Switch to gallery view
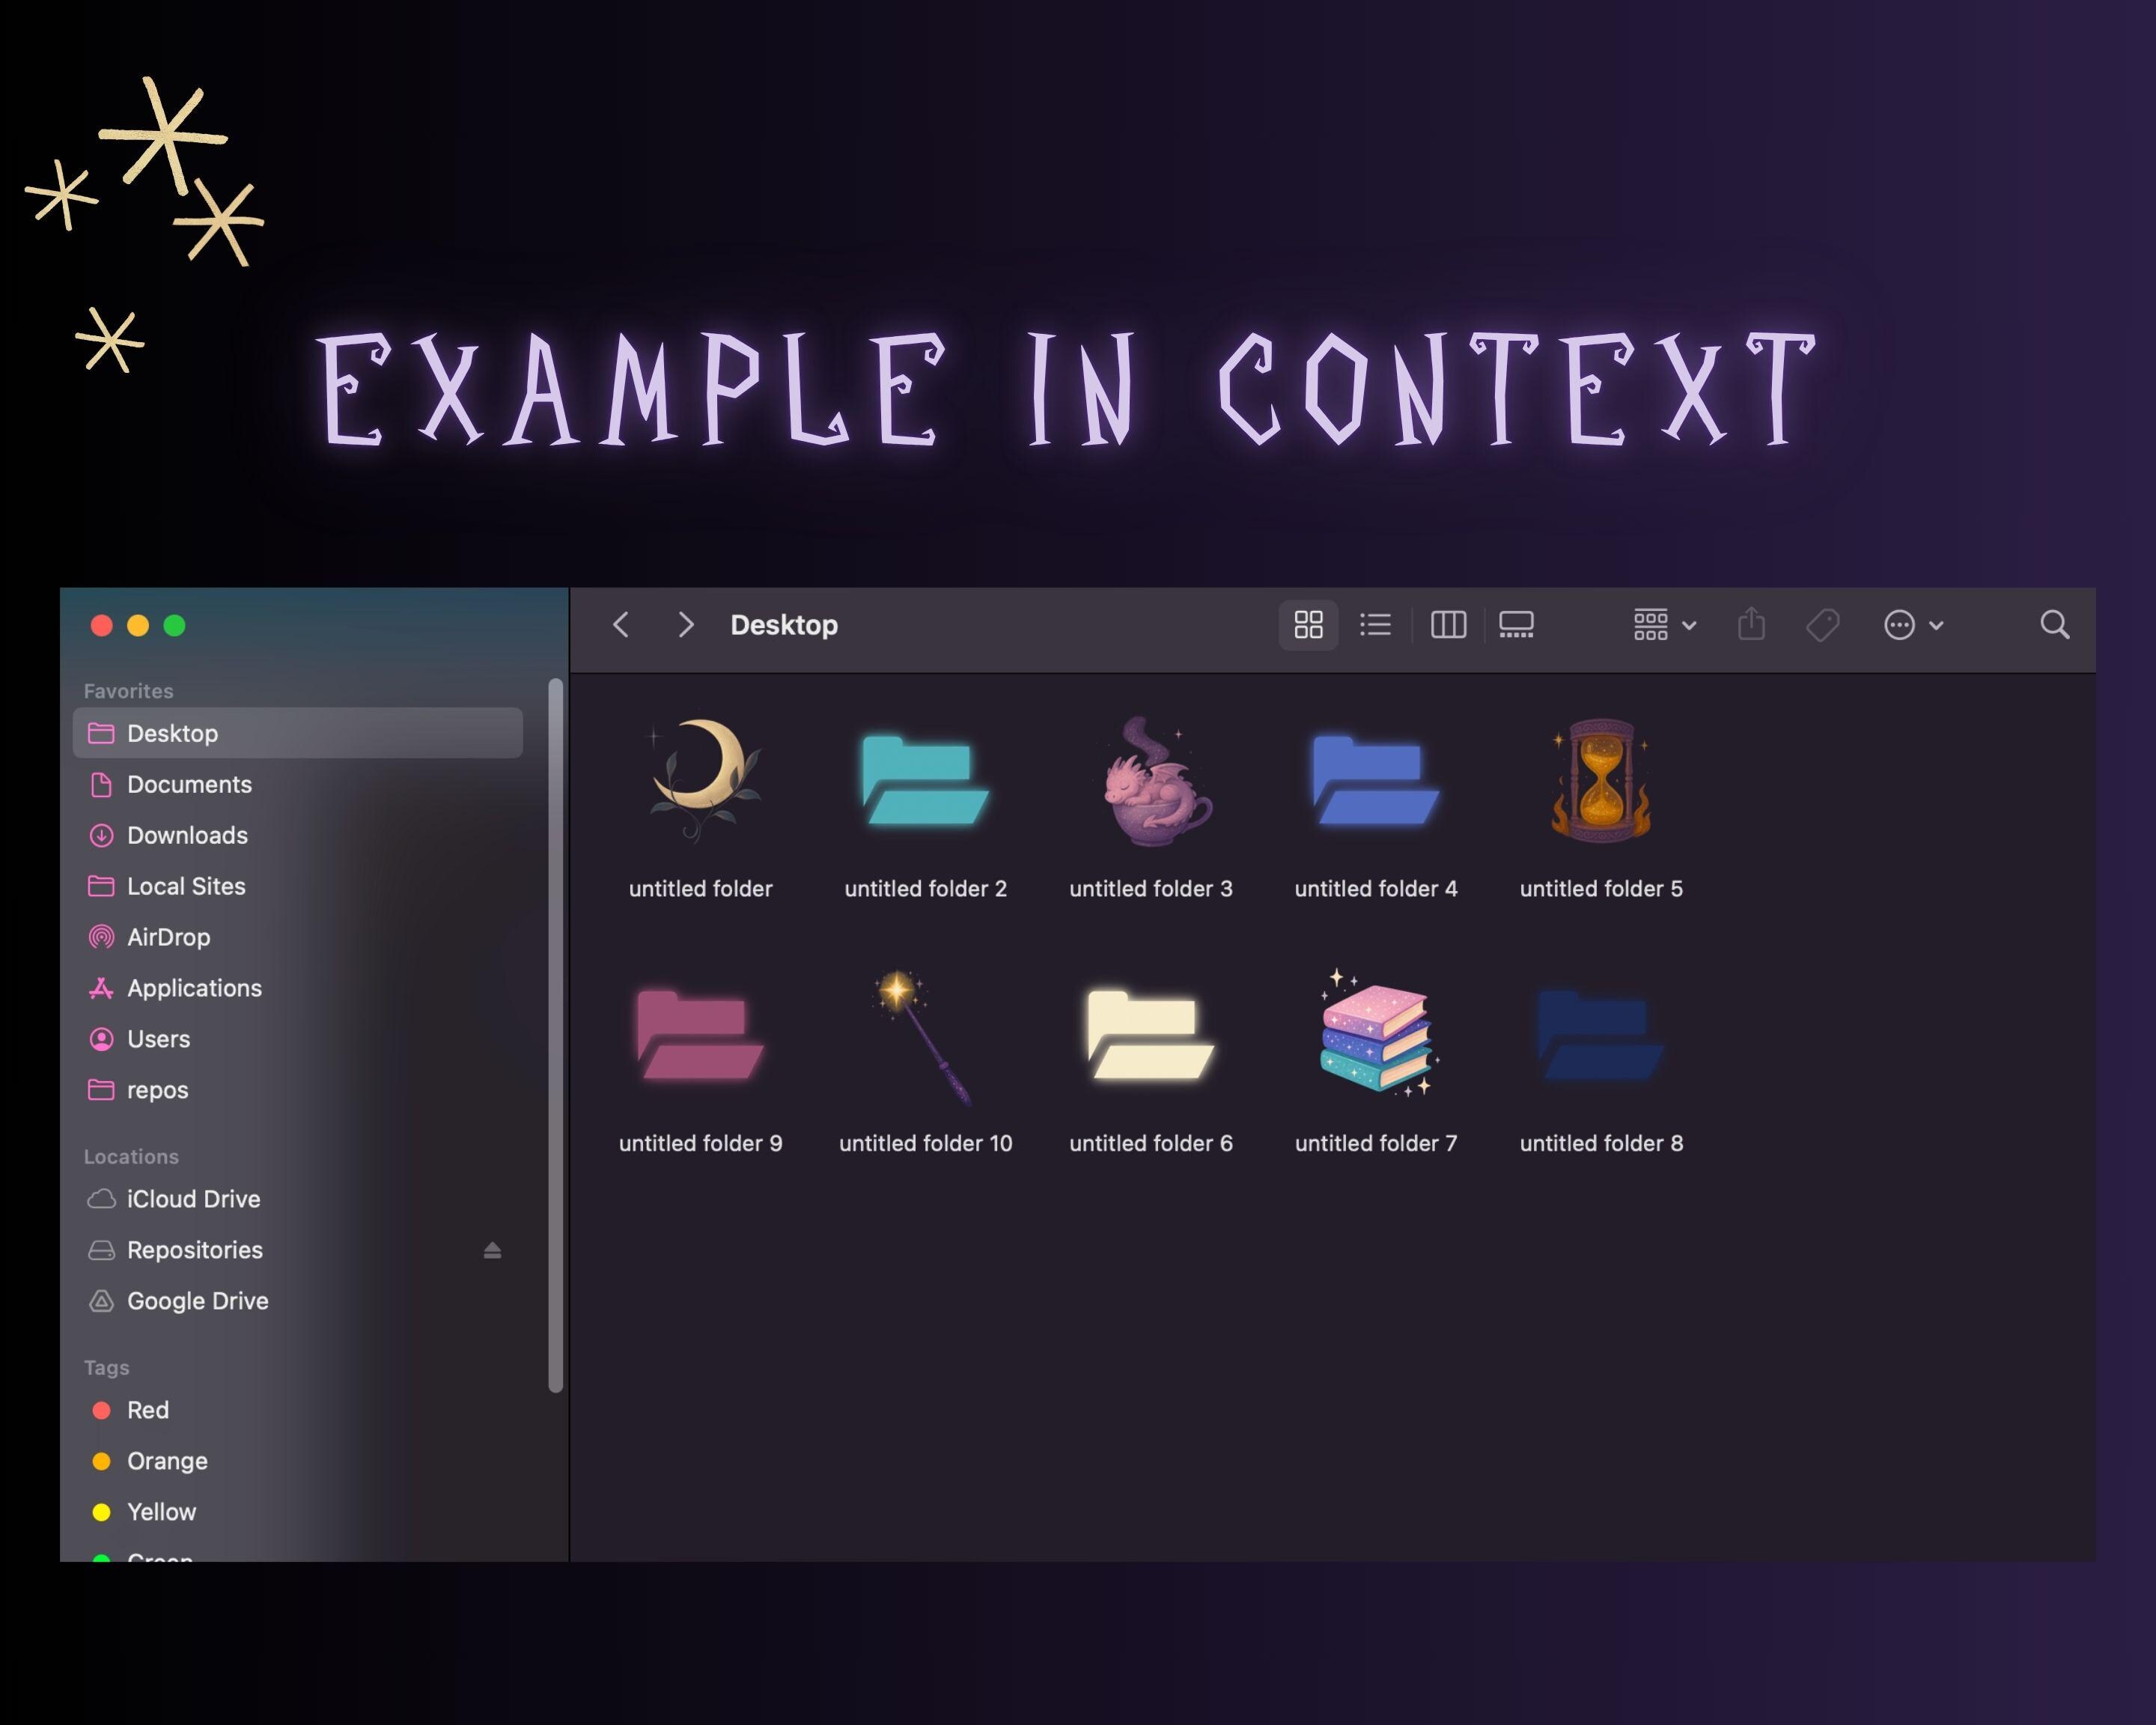This screenshot has width=2156, height=1725. (1516, 625)
